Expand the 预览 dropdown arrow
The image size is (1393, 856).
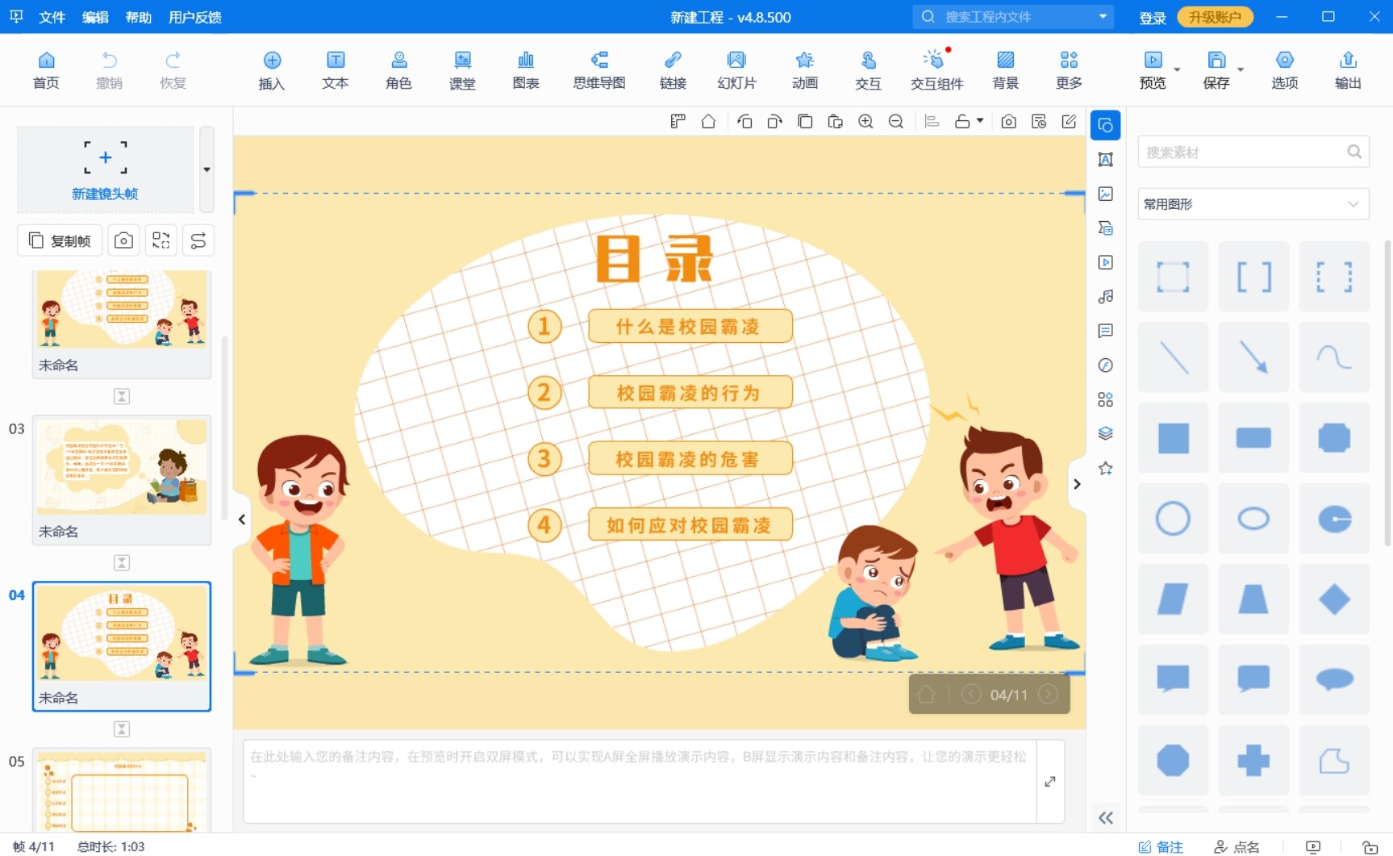tap(1177, 69)
